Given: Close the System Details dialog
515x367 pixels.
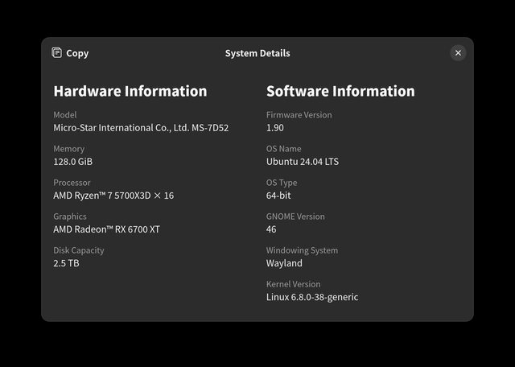Looking at the screenshot, I should point(458,53).
